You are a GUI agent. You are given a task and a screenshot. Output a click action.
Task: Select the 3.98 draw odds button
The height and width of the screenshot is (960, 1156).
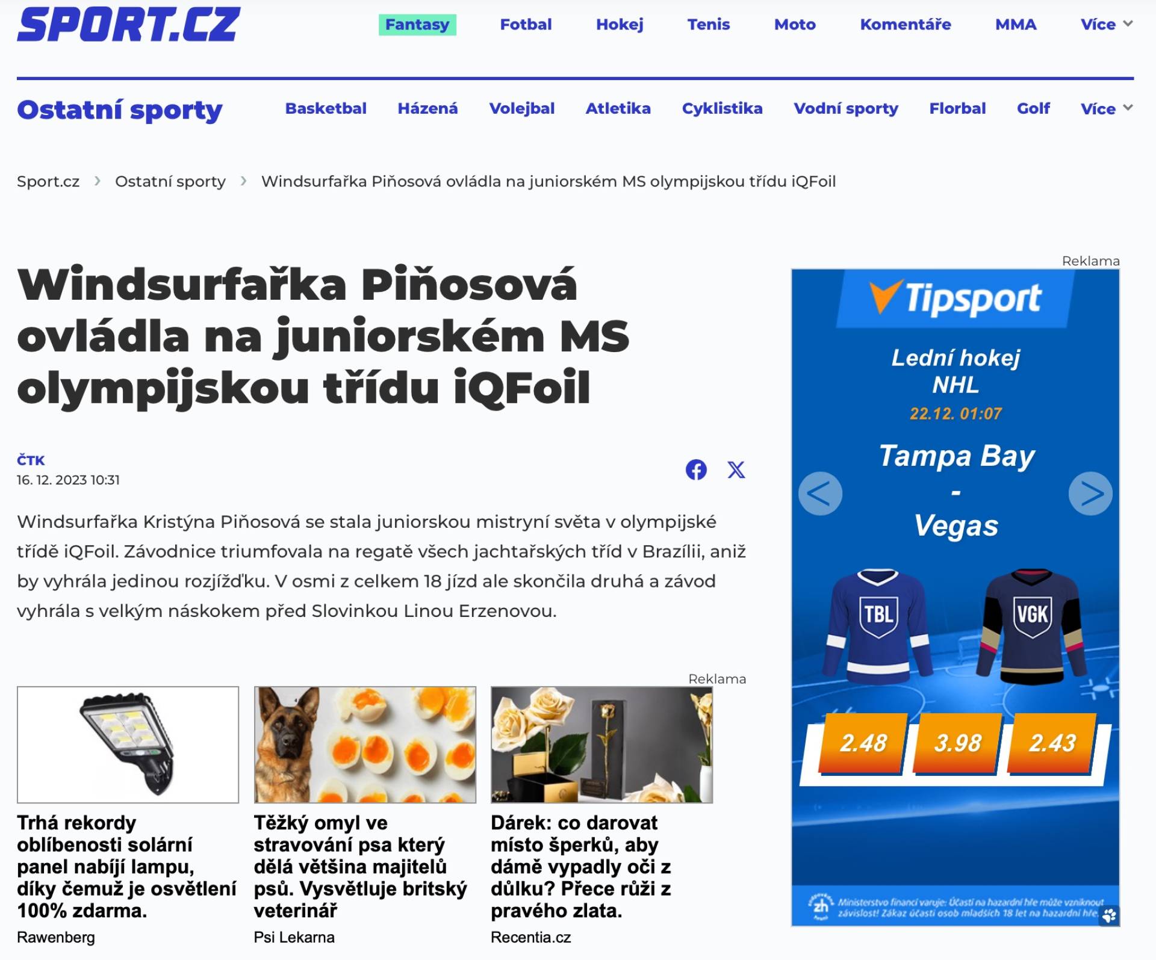pos(957,743)
